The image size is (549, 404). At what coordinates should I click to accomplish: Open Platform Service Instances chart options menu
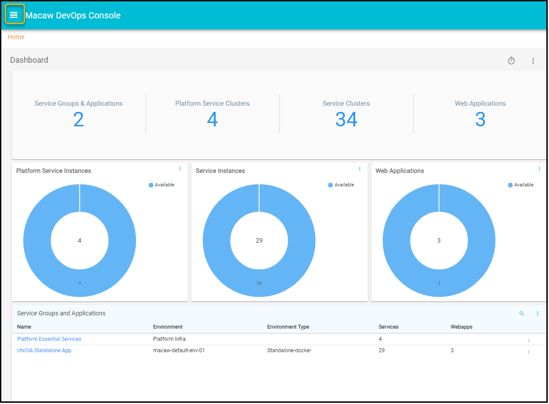pos(180,169)
